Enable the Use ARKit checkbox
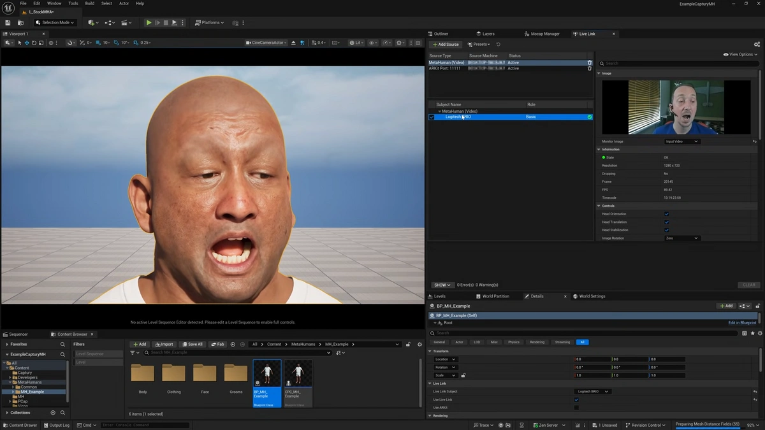The width and height of the screenshot is (765, 430). click(576, 407)
